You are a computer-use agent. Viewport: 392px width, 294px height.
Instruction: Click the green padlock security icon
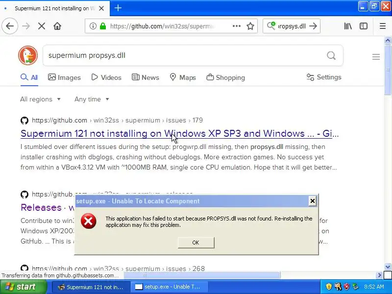click(x=103, y=26)
